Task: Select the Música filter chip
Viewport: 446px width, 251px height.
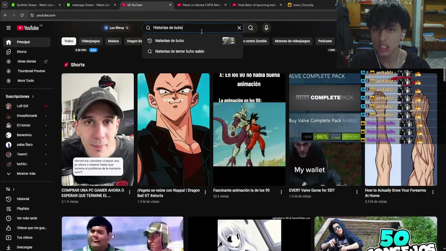Action: pos(113,41)
